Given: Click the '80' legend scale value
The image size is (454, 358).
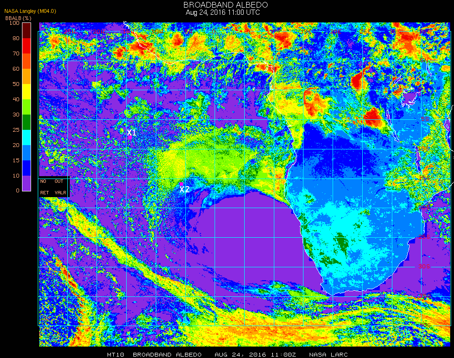Looking at the screenshot, I should 16,38.
